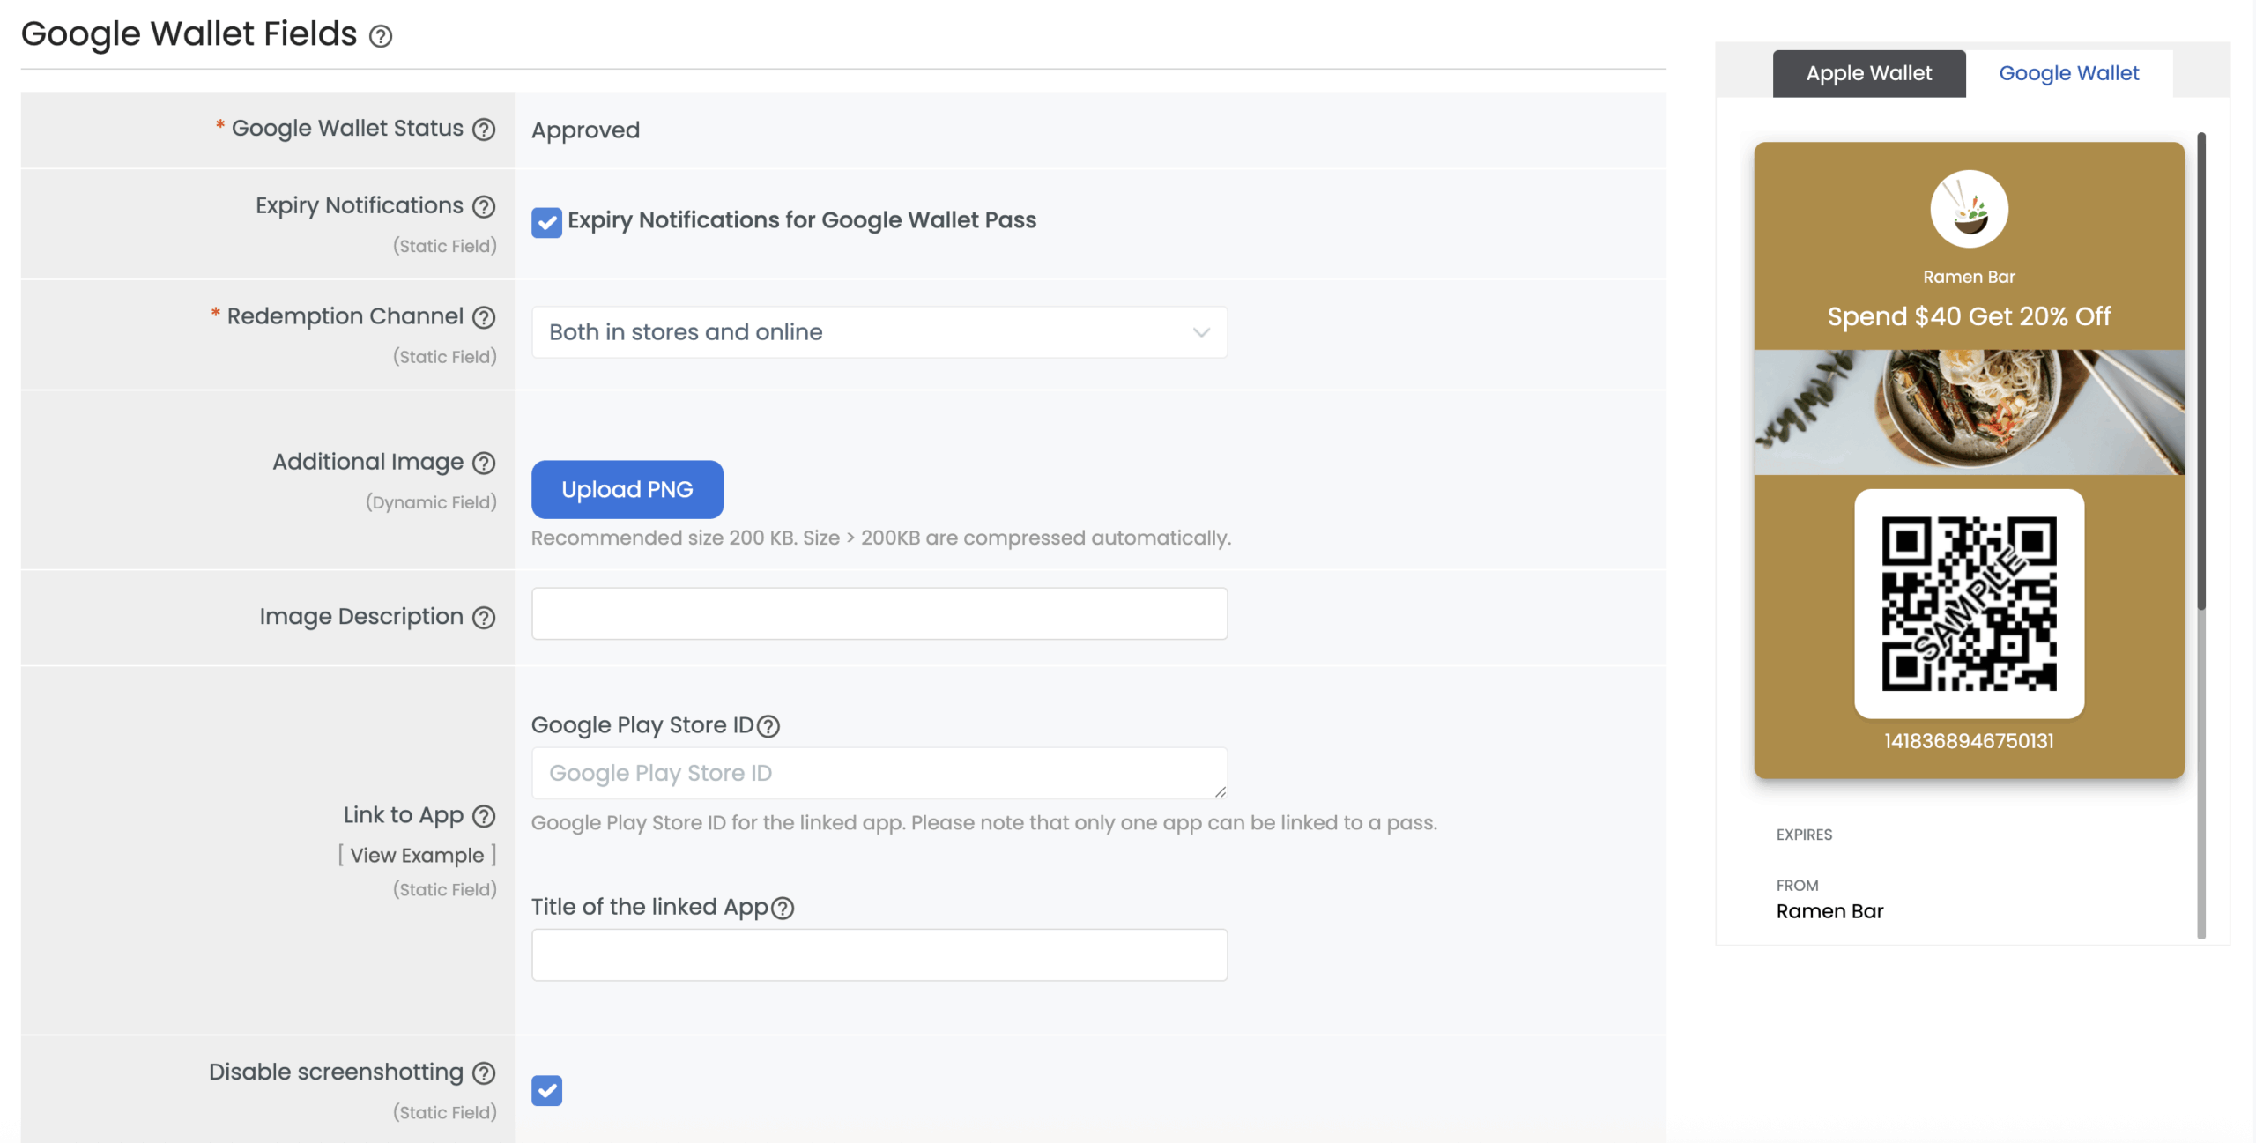Screen dimensions: 2256x1143
Task: Uncheck the Disable screenshotting option
Action: point(546,1091)
